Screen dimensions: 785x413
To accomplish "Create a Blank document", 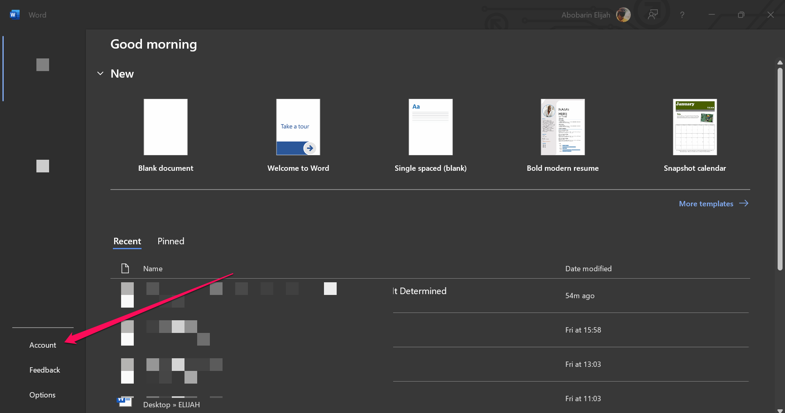I will (166, 127).
